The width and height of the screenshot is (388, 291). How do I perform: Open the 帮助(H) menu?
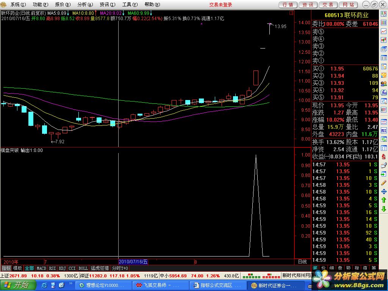(x=152, y=5)
